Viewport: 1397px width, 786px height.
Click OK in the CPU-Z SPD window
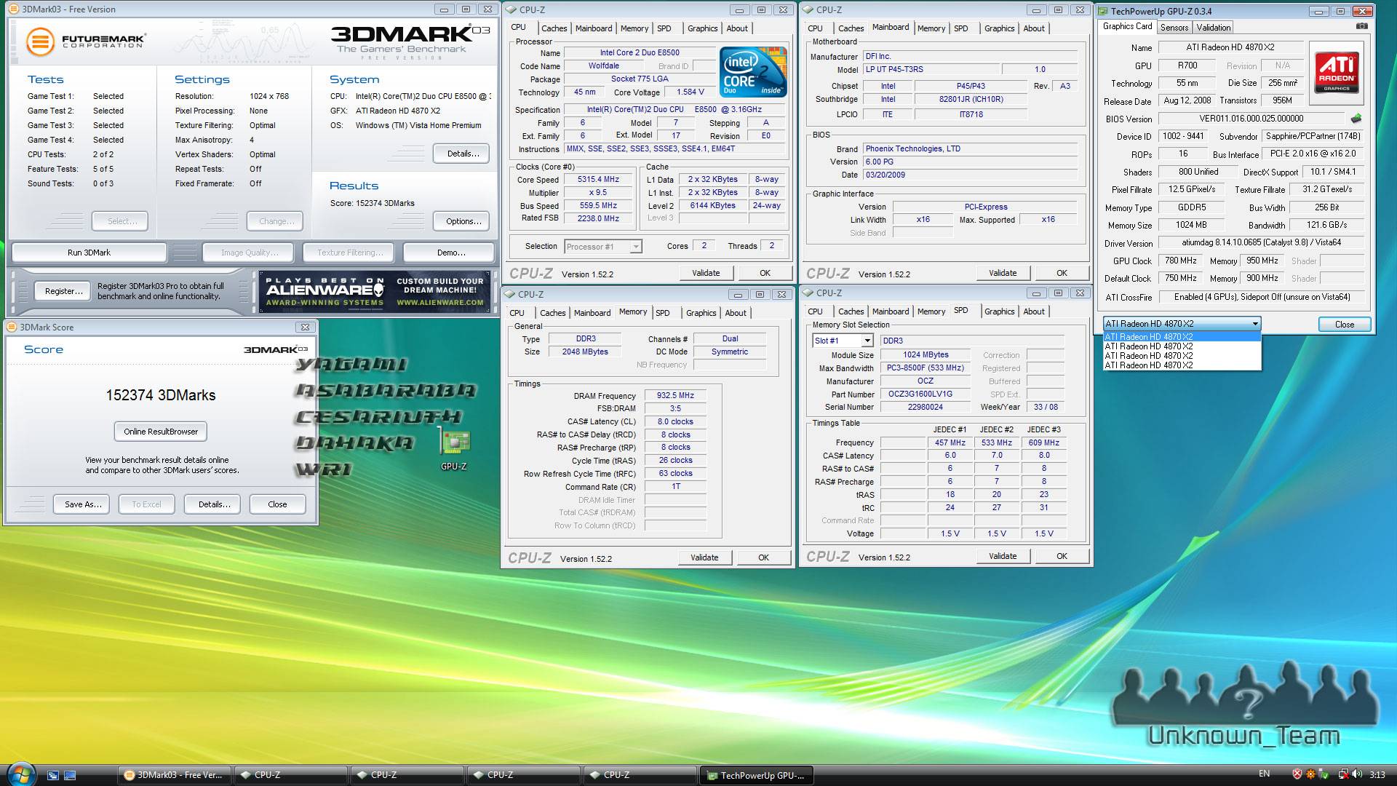tap(1062, 556)
